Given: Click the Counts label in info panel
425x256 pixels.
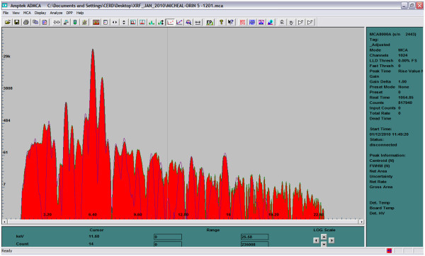Looking at the screenshot, I should coord(377,103).
